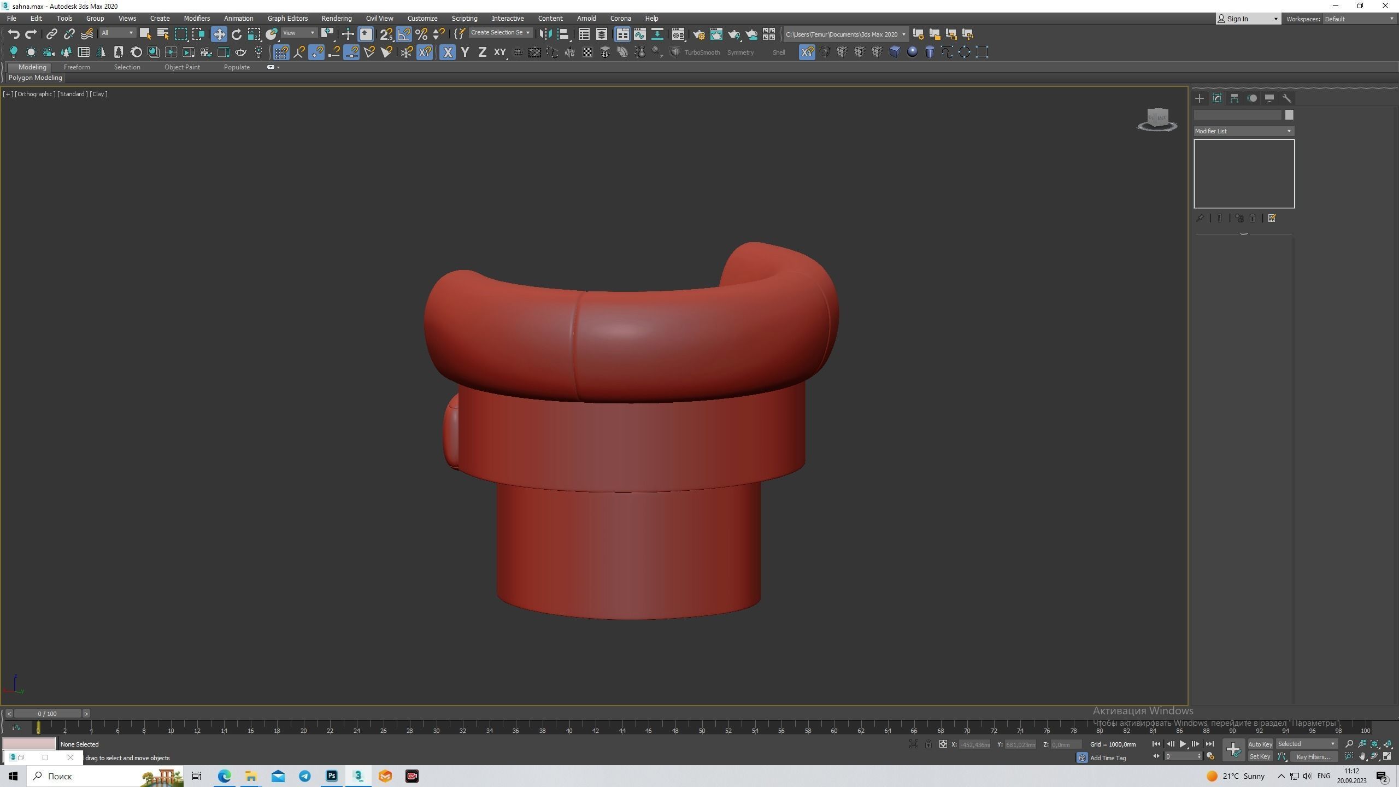
Task: Toggle the Selection Lock icon
Action: pos(928,744)
